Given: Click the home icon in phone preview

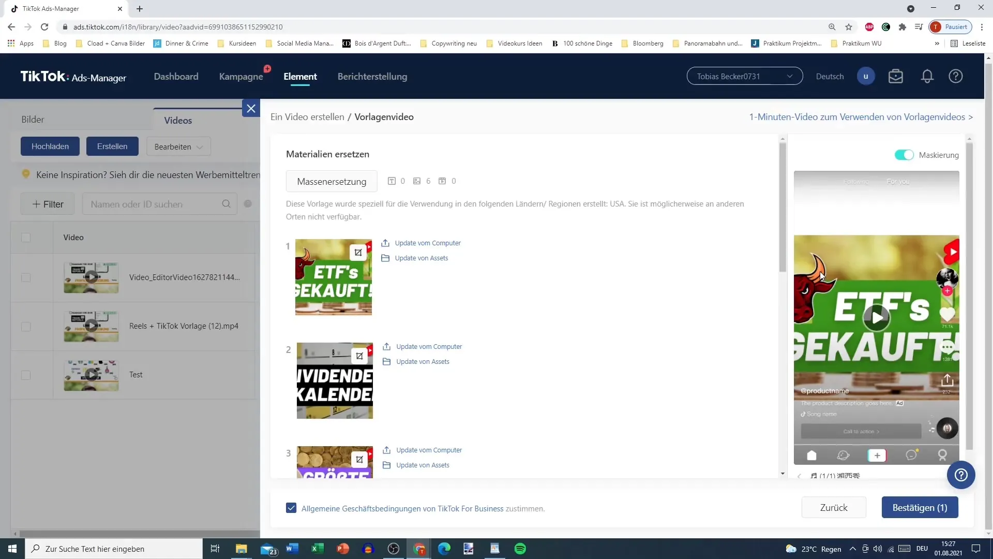Looking at the screenshot, I should tap(811, 455).
